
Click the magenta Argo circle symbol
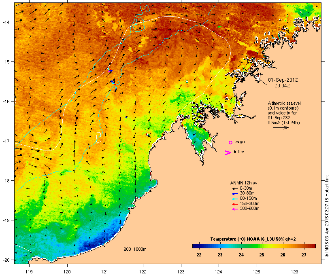point(231,142)
